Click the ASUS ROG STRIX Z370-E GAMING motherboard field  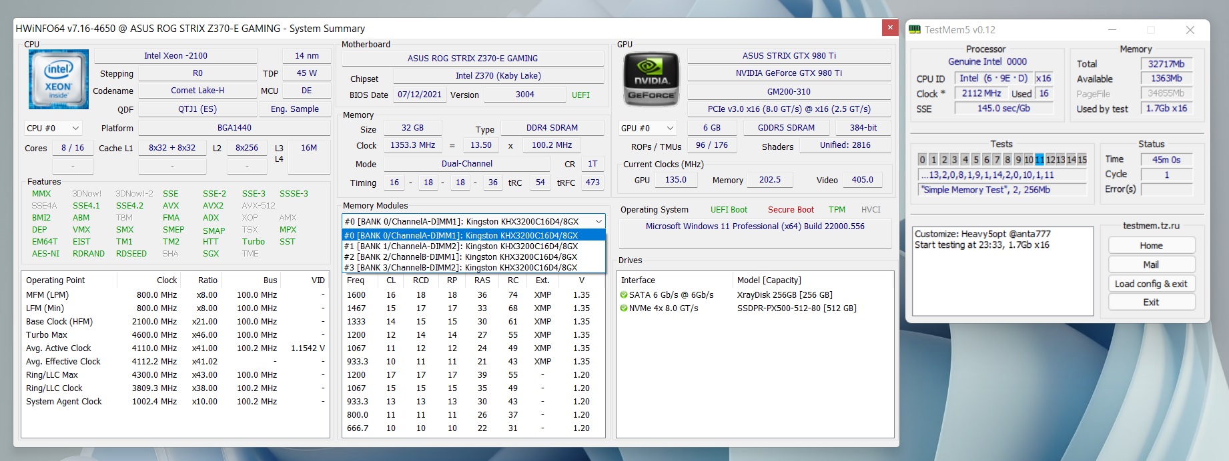[x=473, y=59]
